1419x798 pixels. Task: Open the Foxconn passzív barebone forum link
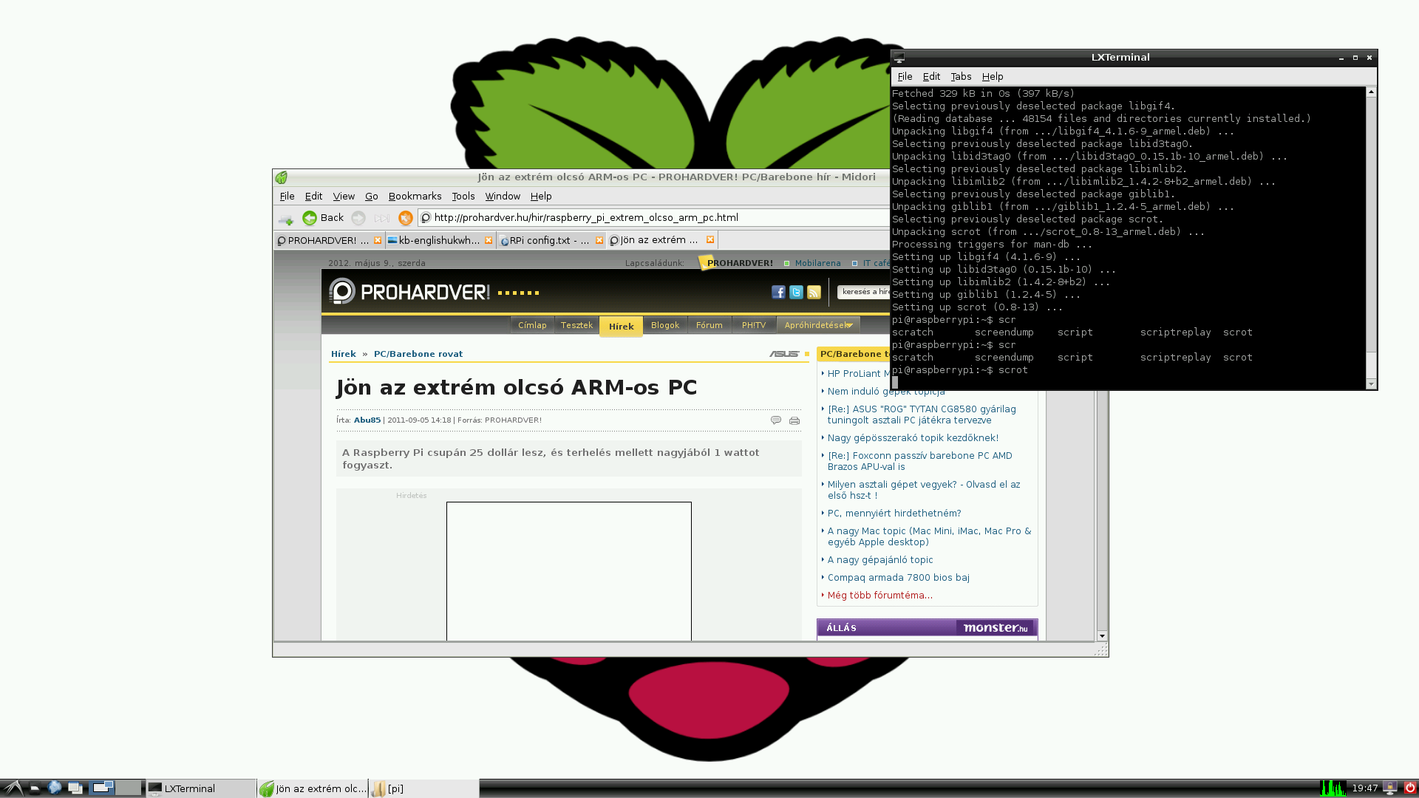coord(920,461)
